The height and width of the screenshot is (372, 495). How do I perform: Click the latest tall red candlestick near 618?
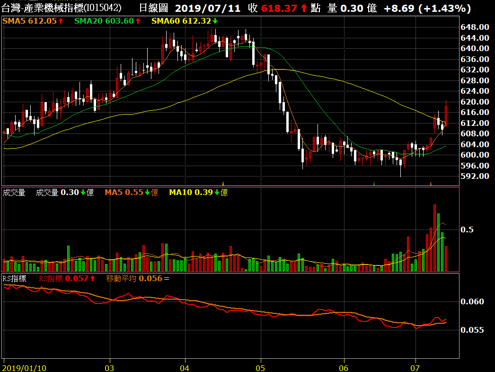pos(446,116)
